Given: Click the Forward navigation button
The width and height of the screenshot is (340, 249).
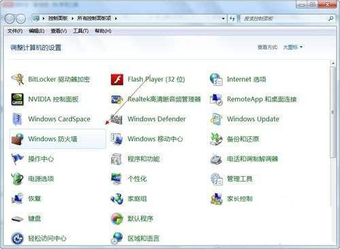Looking at the screenshot, I should click(x=20, y=19).
